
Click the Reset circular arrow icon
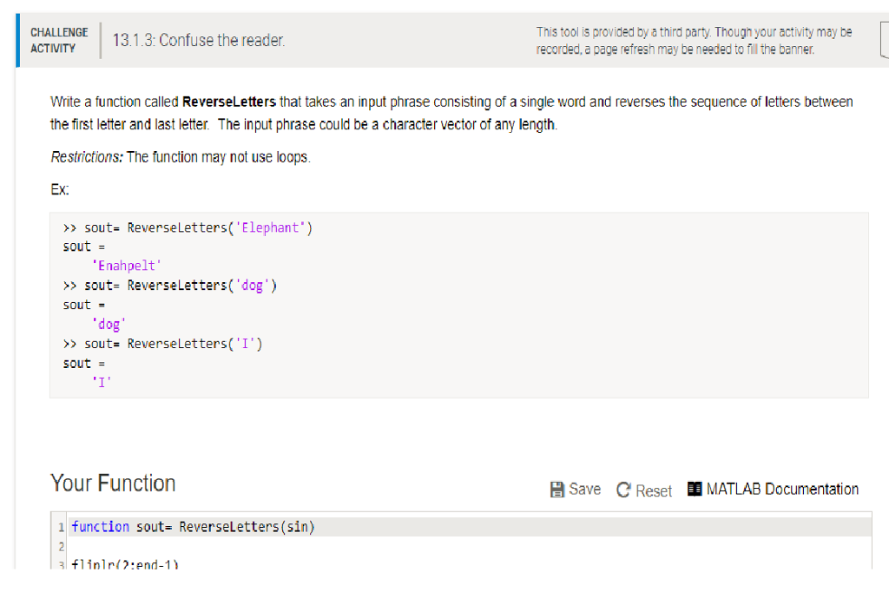click(x=622, y=490)
